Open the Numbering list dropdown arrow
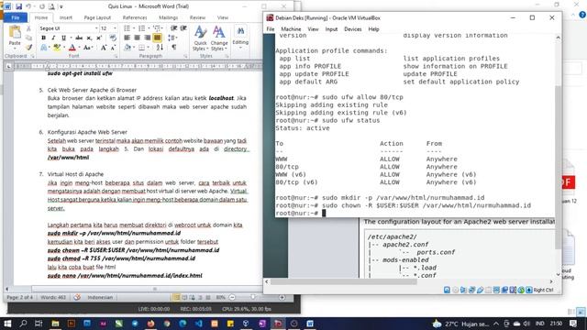587x330 pixels. tap(149, 28)
